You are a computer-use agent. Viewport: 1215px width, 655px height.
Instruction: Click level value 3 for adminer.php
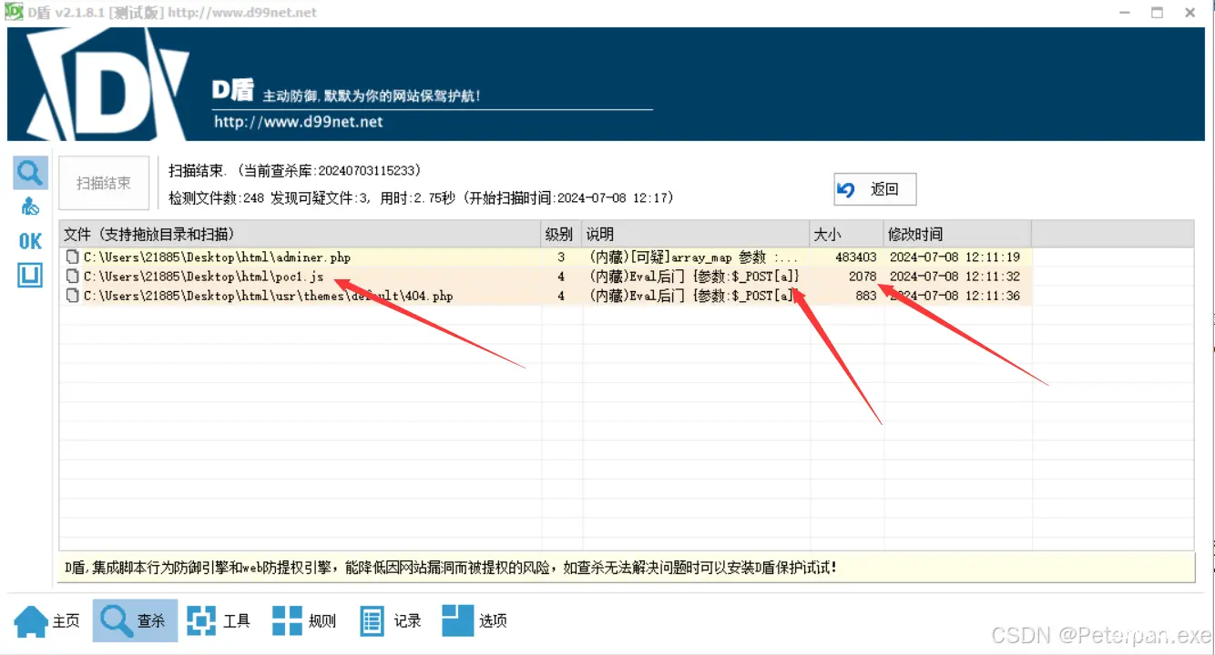pyautogui.click(x=561, y=257)
